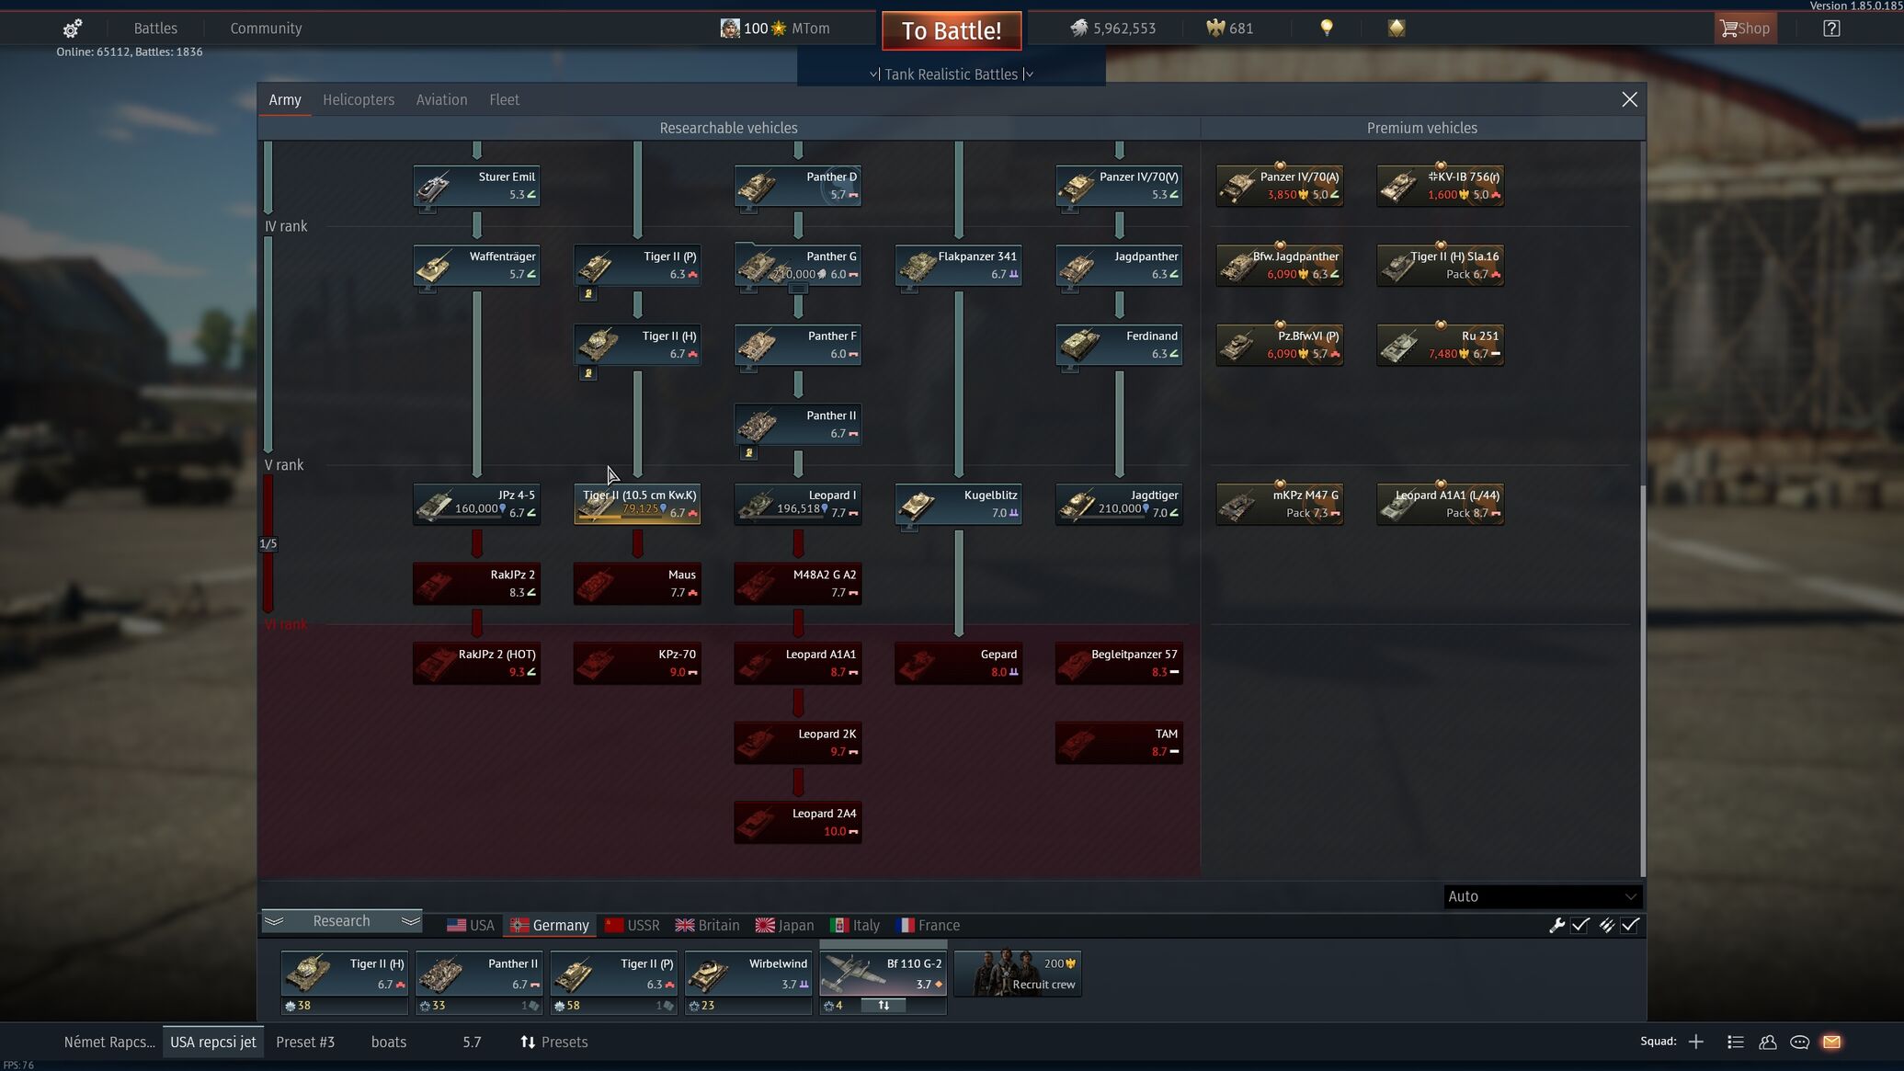Select the Japan nation tab

click(784, 926)
